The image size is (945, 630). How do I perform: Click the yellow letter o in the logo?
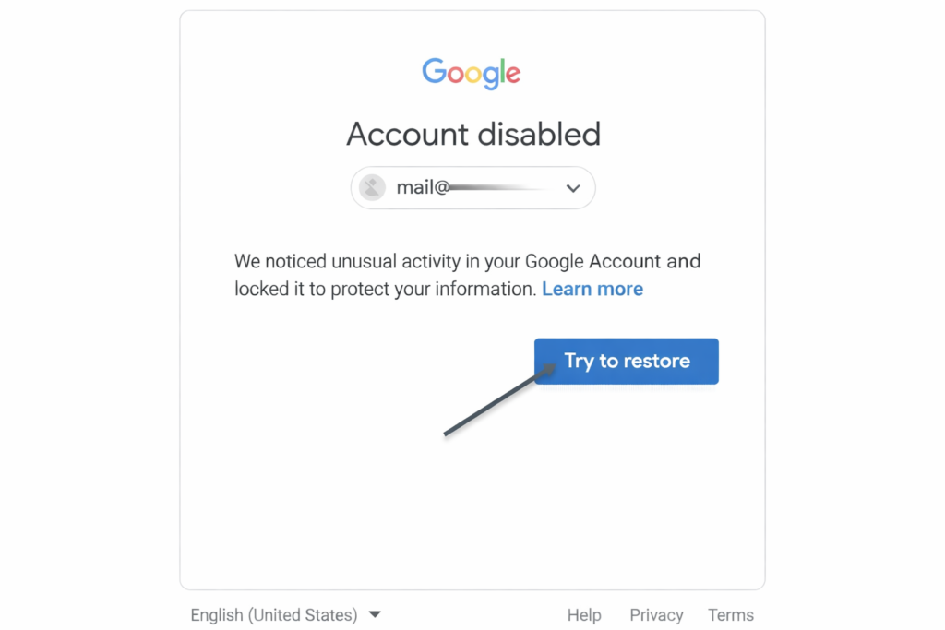coord(475,76)
